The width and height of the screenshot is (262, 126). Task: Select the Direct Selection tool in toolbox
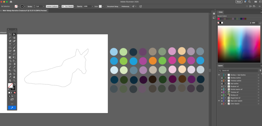pyautogui.click(x=14, y=34)
